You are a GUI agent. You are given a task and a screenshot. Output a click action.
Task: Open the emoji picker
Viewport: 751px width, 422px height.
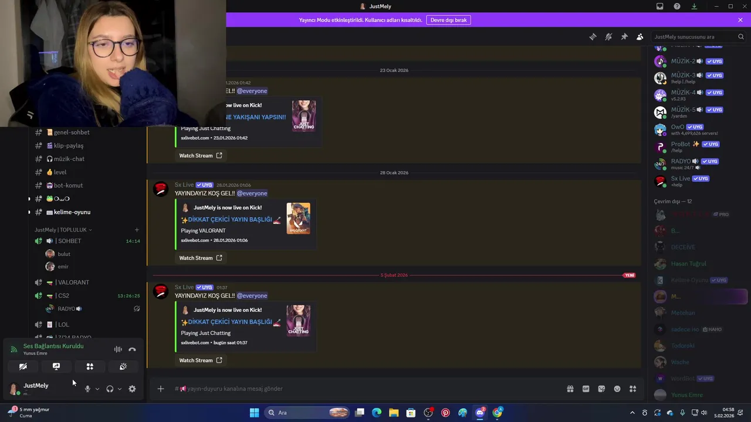[617, 389]
